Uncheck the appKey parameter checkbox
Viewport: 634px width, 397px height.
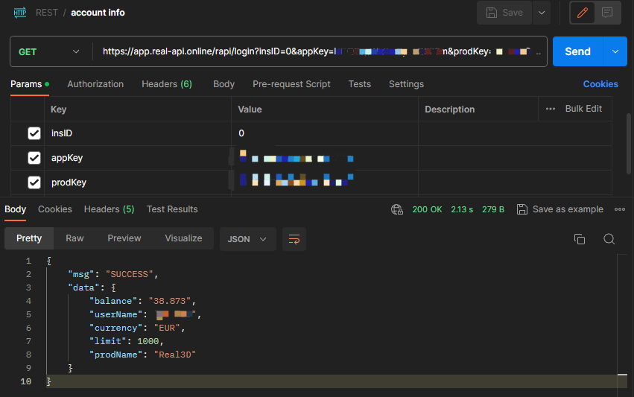point(34,158)
